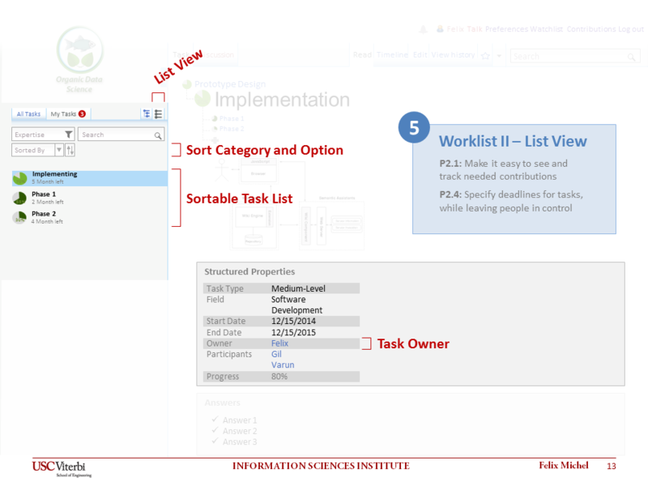
Task: Select the list view icon in the sidebar
Action: click(157, 113)
